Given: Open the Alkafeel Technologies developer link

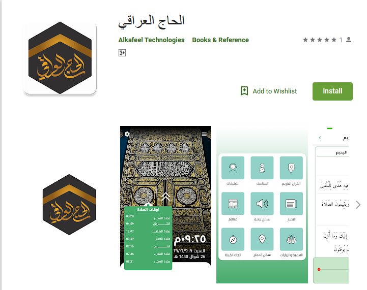Looking at the screenshot, I should coord(152,40).
